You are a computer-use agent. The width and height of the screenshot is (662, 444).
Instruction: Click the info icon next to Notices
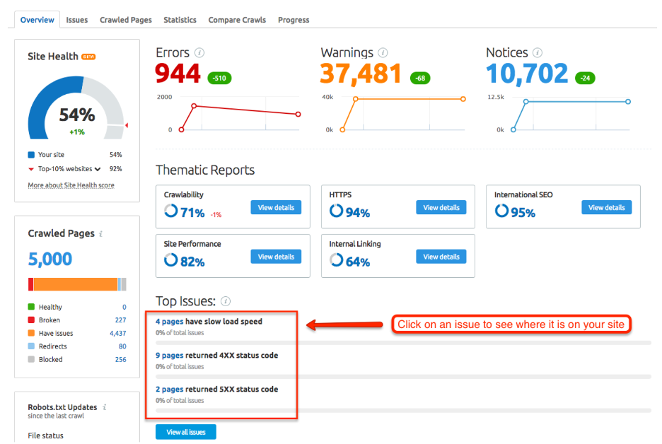click(x=538, y=53)
